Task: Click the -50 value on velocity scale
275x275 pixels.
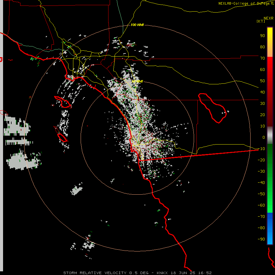Action: [261, 194]
